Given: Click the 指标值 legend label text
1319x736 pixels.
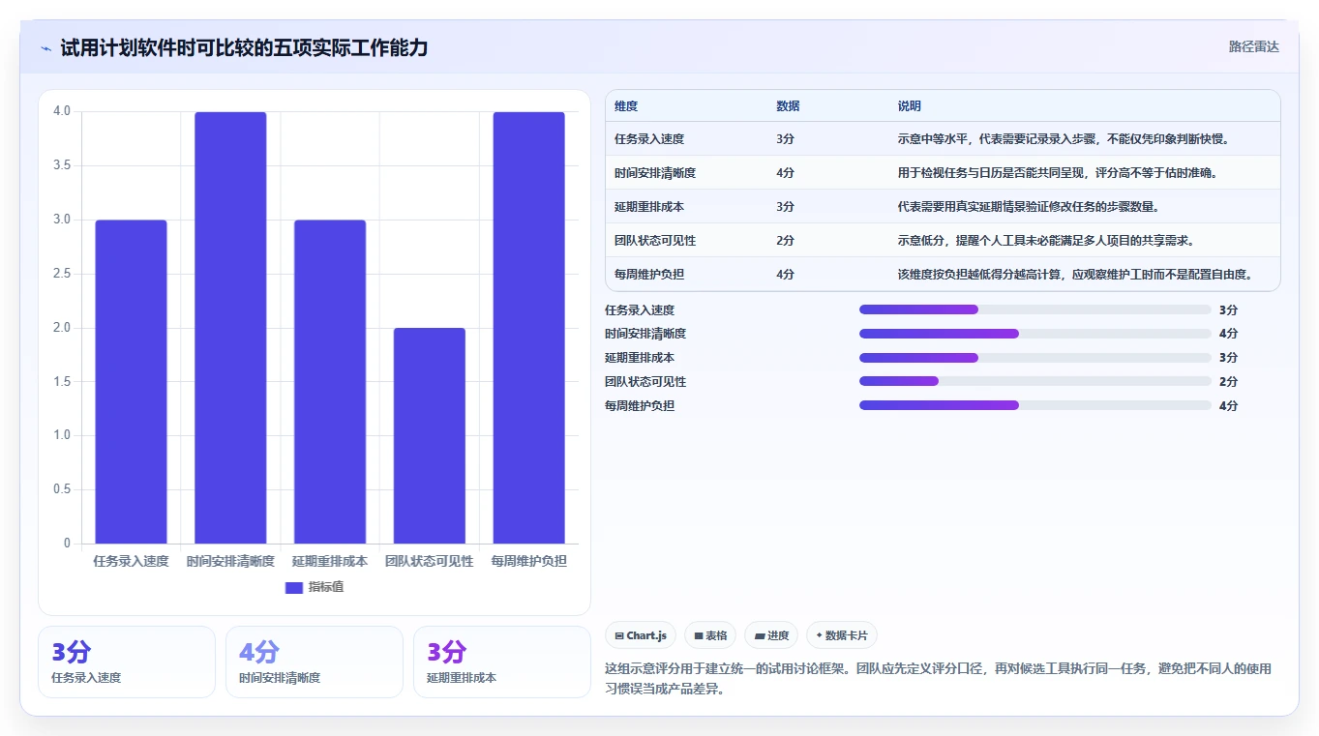Looking at the screenshot, I should (x=325, y=587).
